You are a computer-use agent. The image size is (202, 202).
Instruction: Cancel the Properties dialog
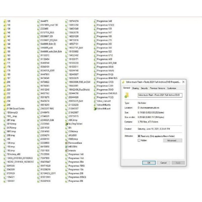click(163, 162)
